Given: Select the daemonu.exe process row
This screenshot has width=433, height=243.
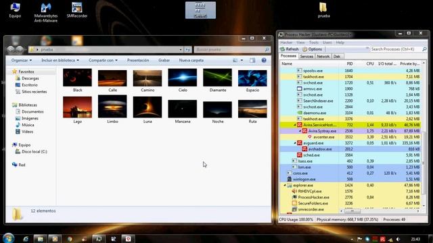Looking at the screenshot, I should click(350, 113).
